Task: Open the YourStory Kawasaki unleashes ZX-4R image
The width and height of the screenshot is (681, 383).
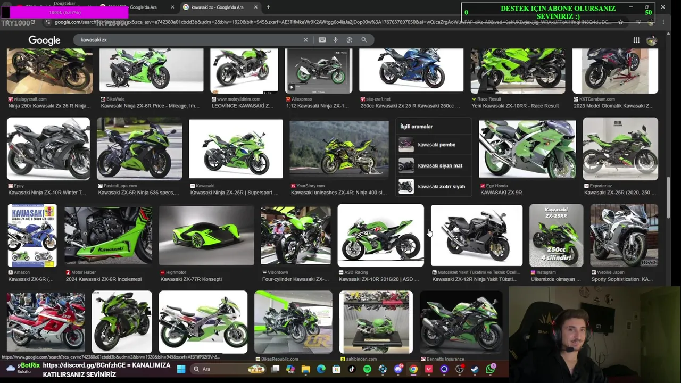Action: coord(339,148)
